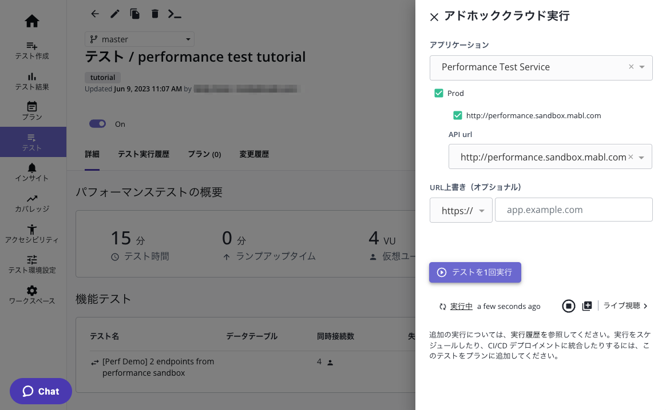
Task: Add execution to plan via the add icon
Action: (587, 306)
